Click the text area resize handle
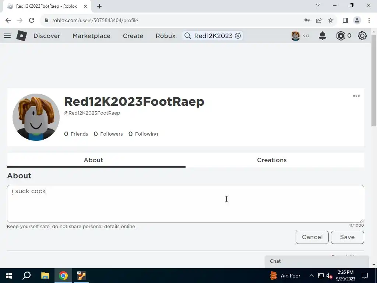This screenshot has width=377, height=283. 362,220
